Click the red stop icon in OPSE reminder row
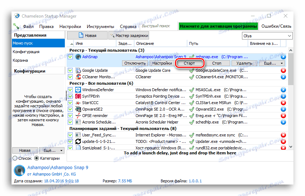 coord(283,116)
